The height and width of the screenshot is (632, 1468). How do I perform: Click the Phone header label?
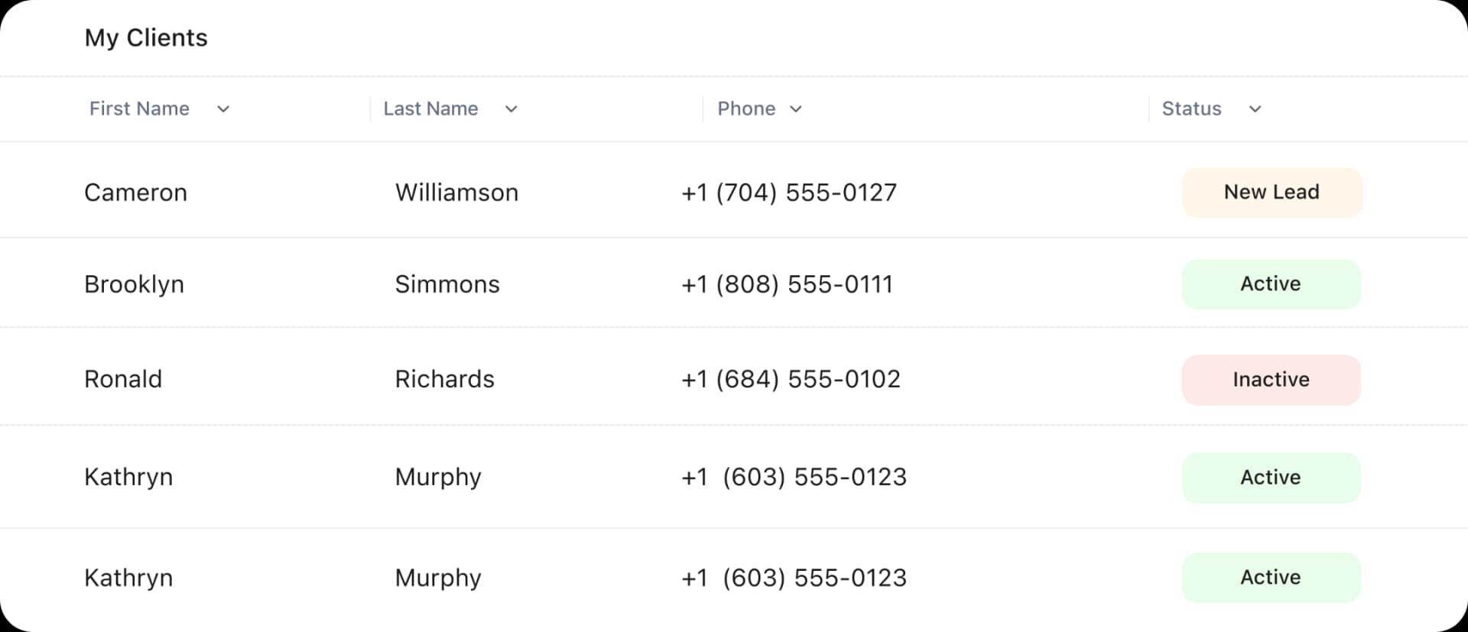746,109
